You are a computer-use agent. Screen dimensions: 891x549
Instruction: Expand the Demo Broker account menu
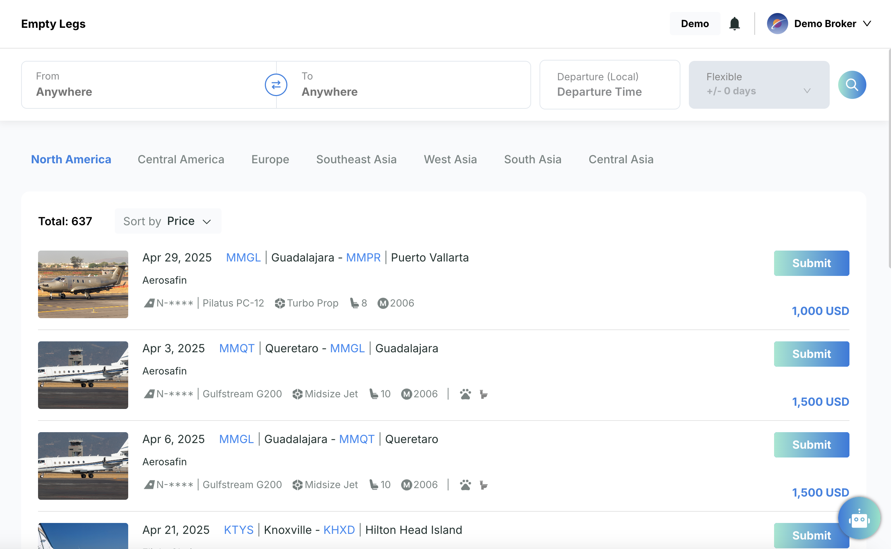867,24
